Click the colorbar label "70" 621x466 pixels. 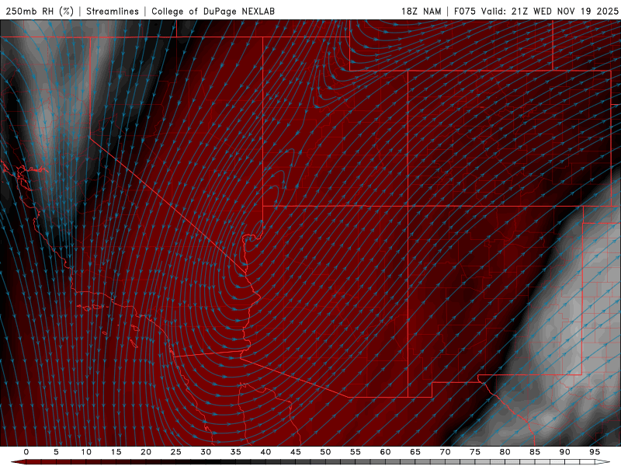tap(445, 452)
